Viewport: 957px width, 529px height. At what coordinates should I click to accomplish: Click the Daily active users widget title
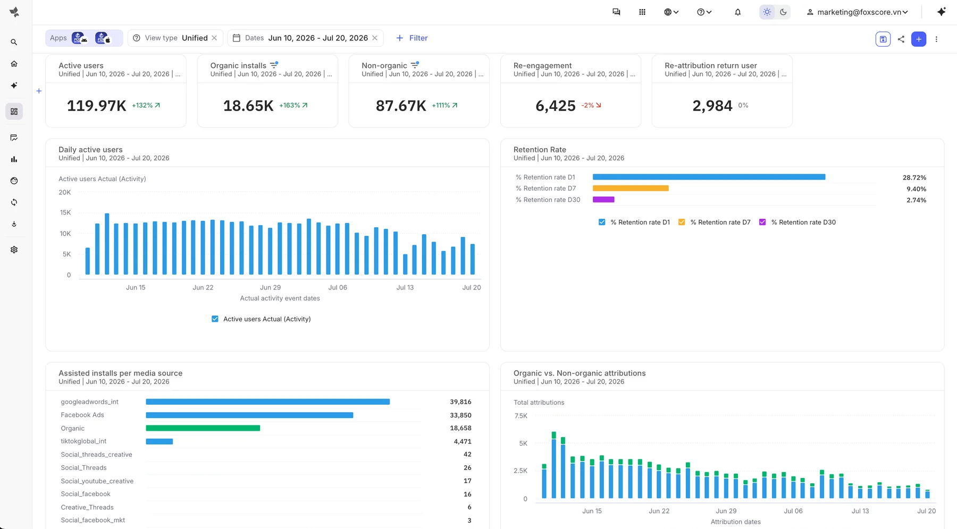(x=90, y=149)
